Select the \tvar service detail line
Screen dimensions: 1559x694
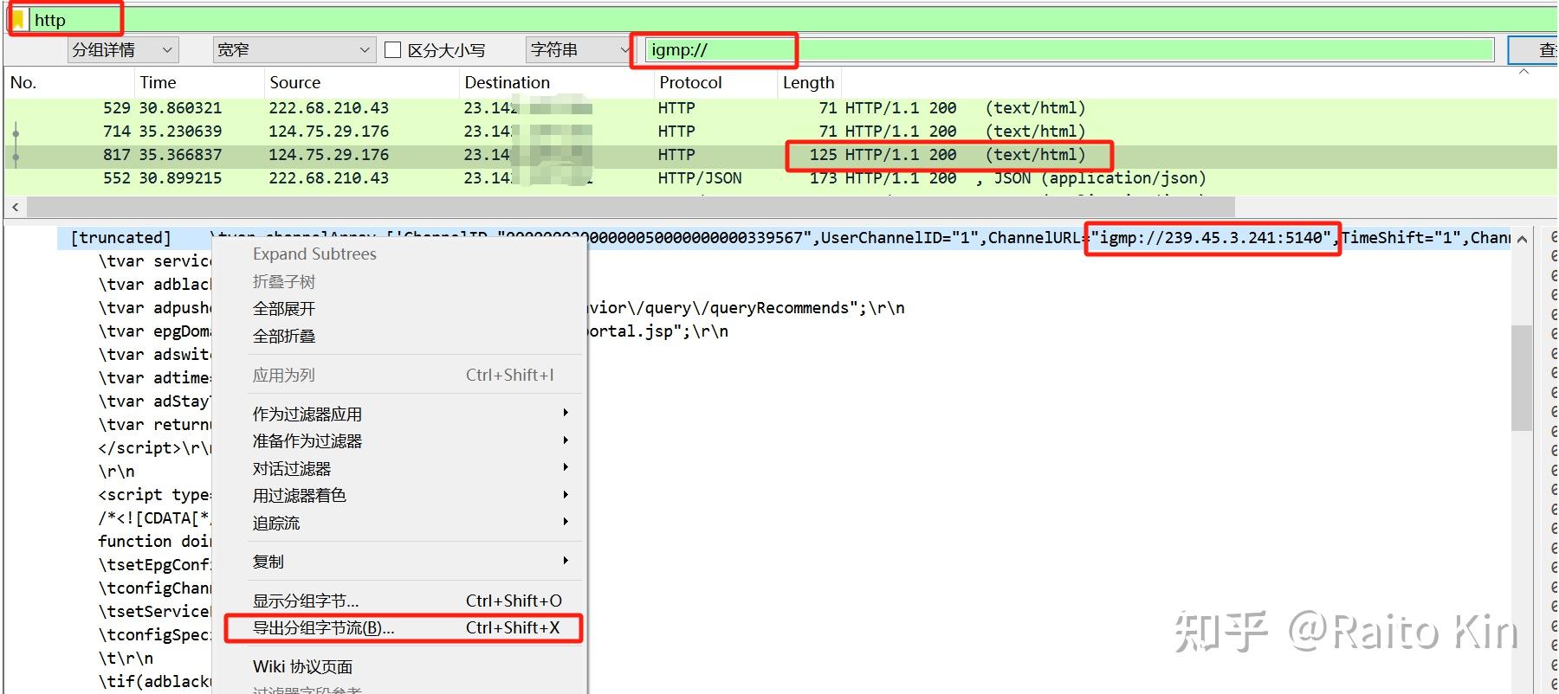pos(153,261)
